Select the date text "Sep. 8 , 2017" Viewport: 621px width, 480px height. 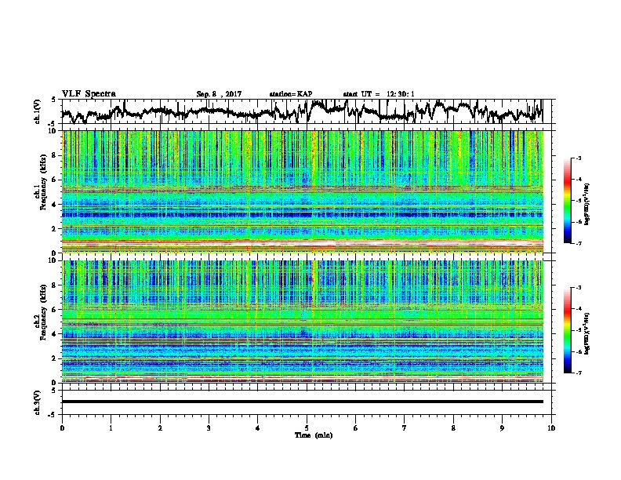[219, 94]
